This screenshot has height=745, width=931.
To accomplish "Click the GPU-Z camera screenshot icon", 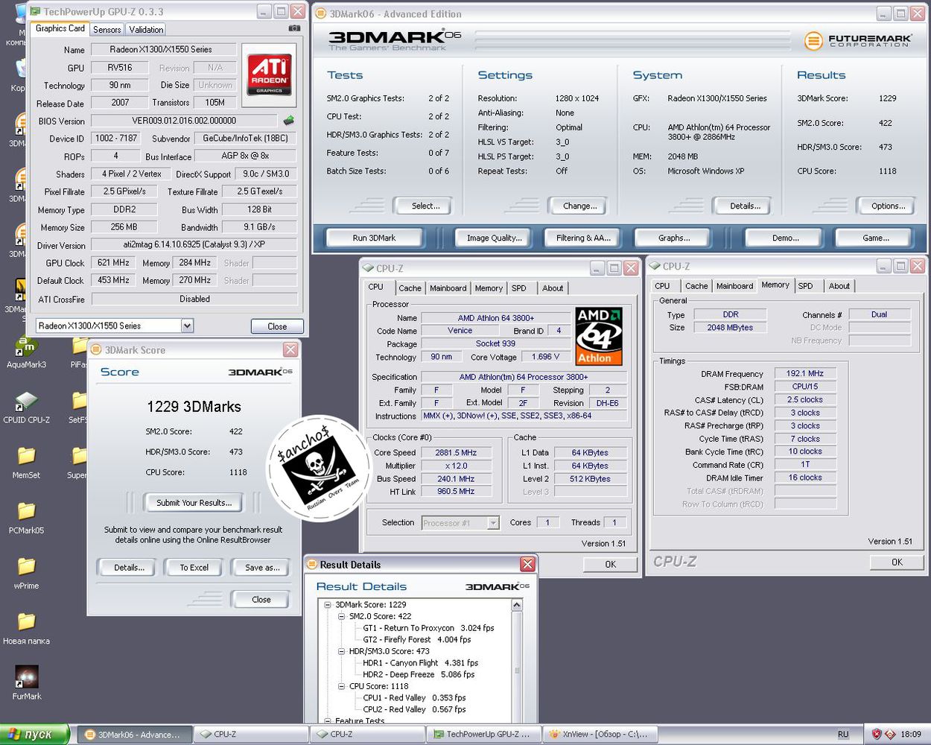I will click(294, 28).
